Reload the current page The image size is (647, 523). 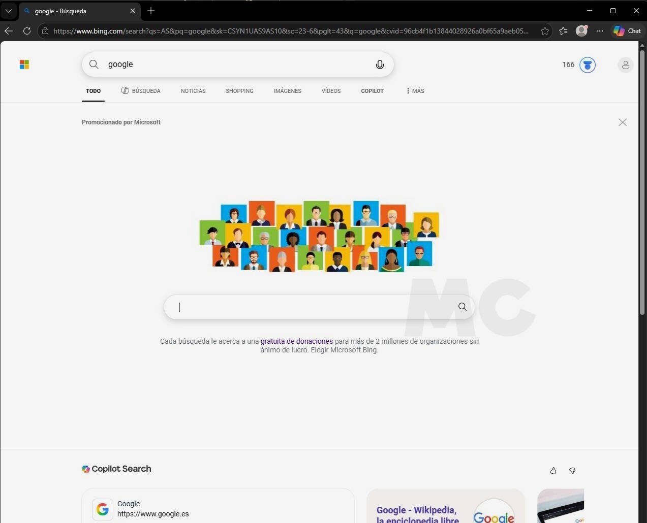pos(27,31)
